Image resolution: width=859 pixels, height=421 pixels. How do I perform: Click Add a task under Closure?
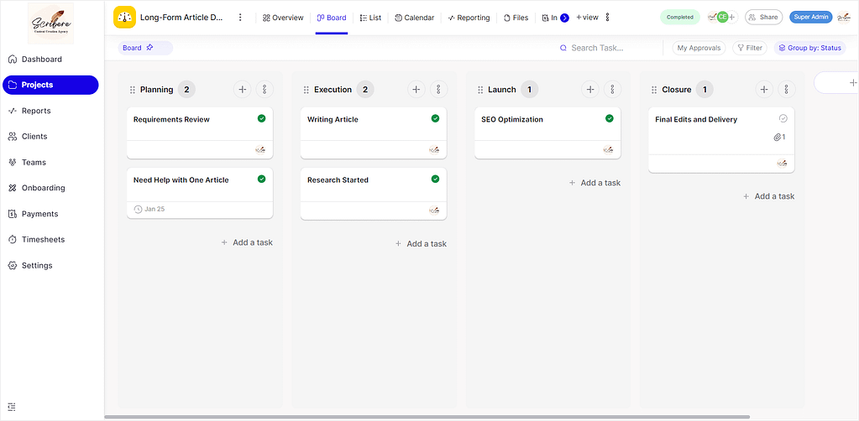coord(768,196)
